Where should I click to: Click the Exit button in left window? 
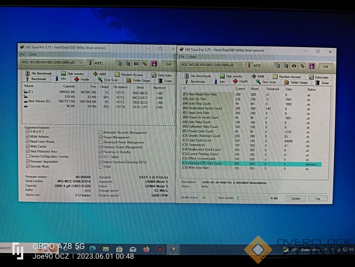pyautogui.click(x=169, y=64)
